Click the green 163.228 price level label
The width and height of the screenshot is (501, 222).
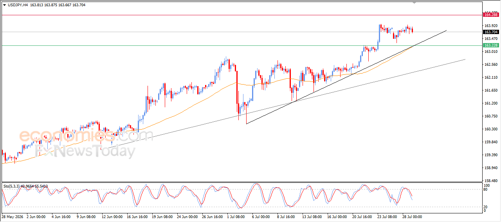point(491,45)
